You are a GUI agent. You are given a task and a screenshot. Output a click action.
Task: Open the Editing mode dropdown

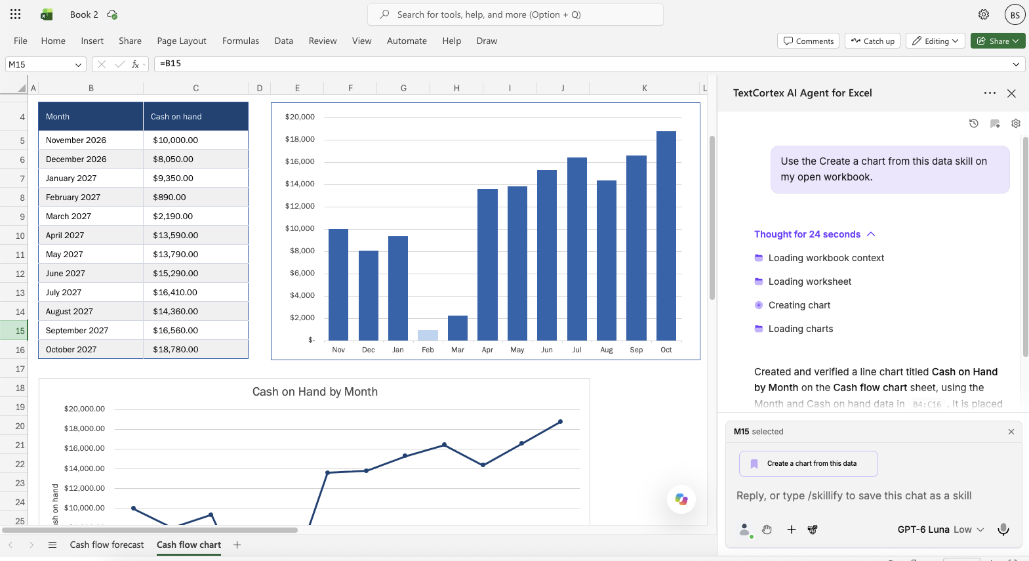click(936, 41)
